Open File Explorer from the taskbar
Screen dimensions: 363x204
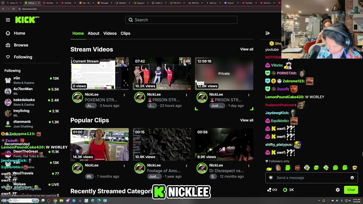(x=61, y=201)
